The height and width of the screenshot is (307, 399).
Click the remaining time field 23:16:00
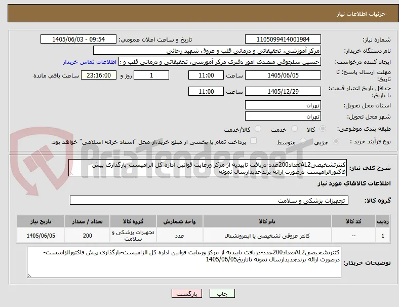click(x=99, y=75)
